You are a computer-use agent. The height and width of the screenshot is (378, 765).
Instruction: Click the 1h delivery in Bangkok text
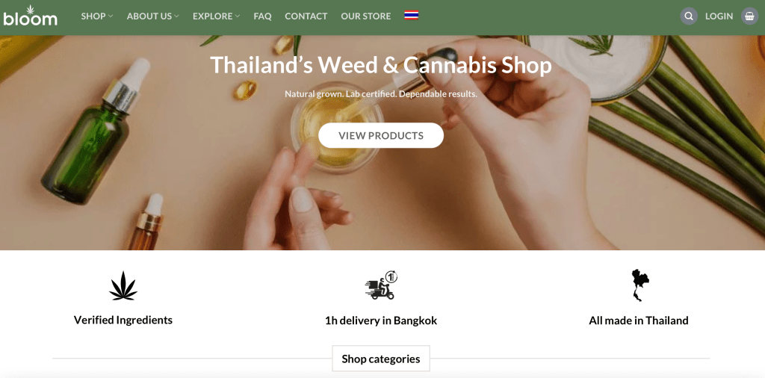pos(381,320)
